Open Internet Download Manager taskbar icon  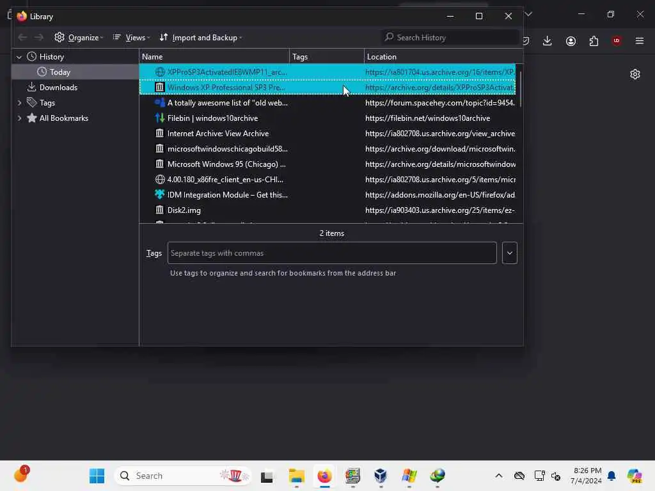(x=438, y=476)
